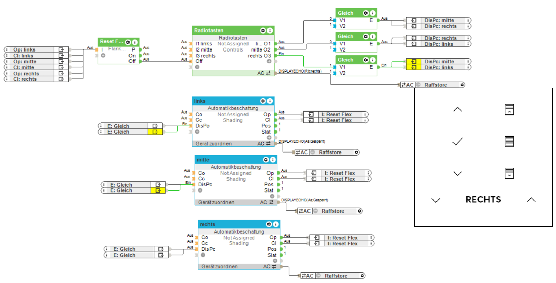
Task: Select the Op: links input label
Action: coord(24,49)
